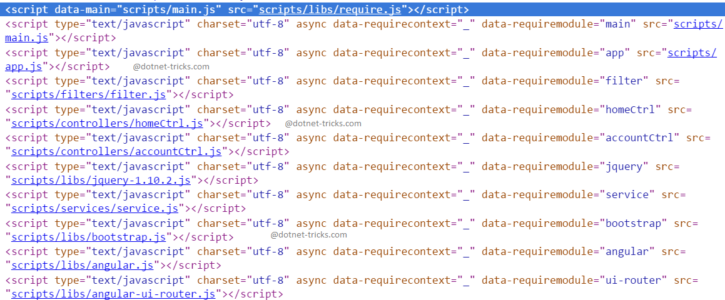
Task: Open the scripts/services/service.js link
Action: (95, 209)
